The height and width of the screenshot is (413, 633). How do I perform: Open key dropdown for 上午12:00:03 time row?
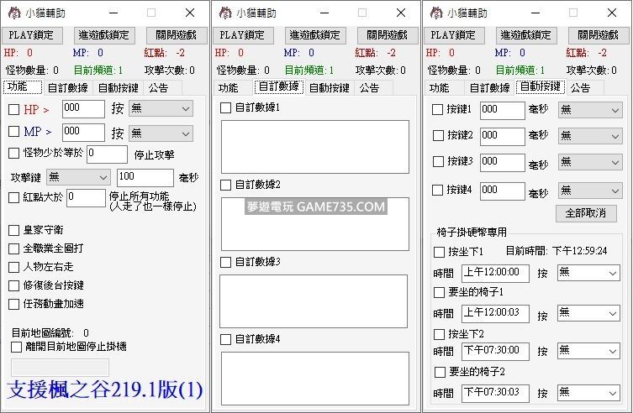[588, 313]
